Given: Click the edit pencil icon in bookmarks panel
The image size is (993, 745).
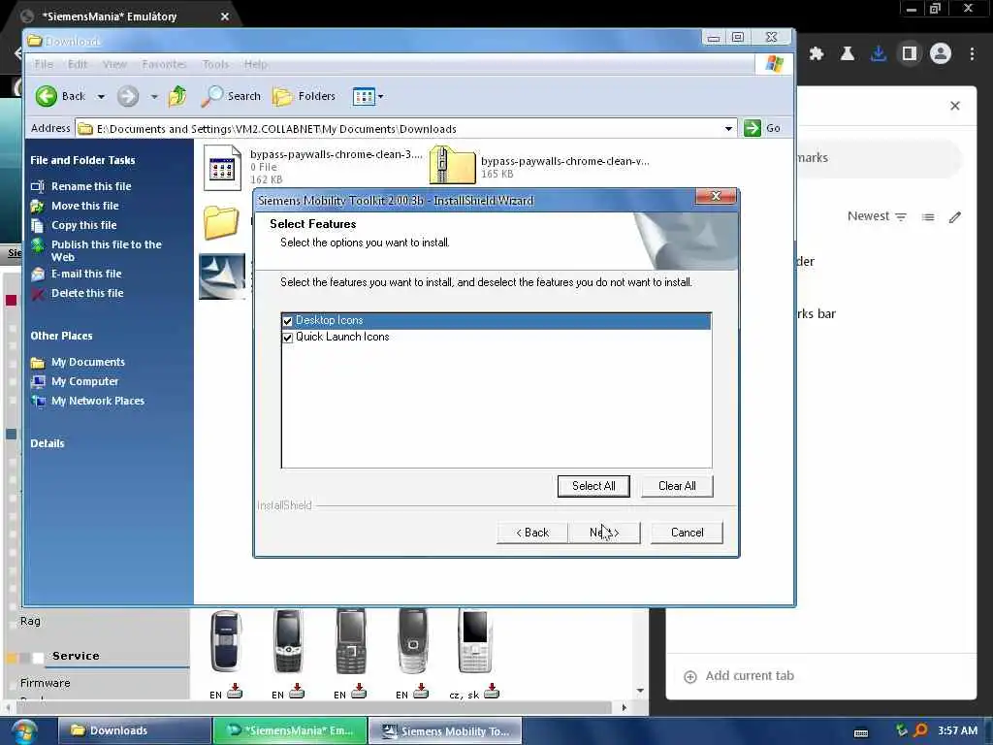Looking at the screenshot, I should [x=955, y=217].
